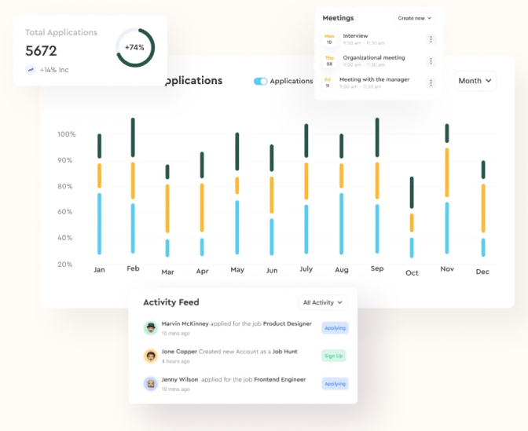Click Applying badge for Product Designer
The image size is (528, 431).
click(335, 328)
